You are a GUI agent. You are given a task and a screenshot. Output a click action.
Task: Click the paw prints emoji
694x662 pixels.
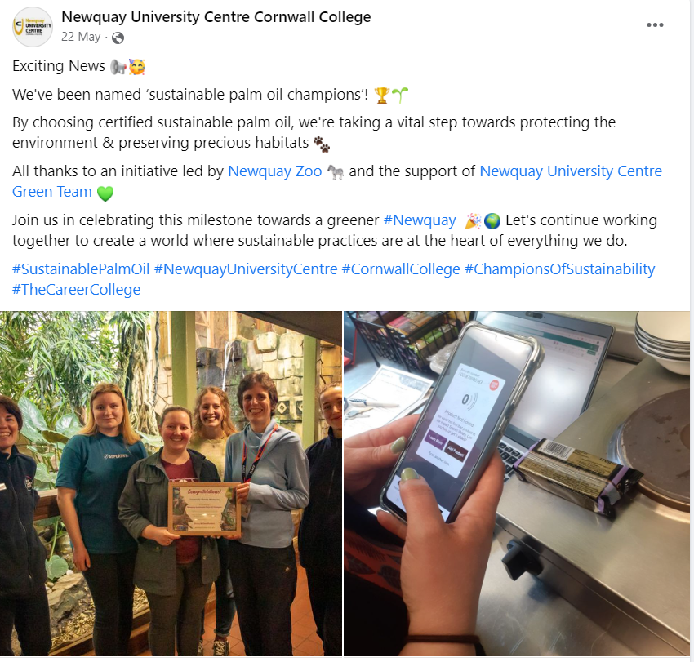322,144
